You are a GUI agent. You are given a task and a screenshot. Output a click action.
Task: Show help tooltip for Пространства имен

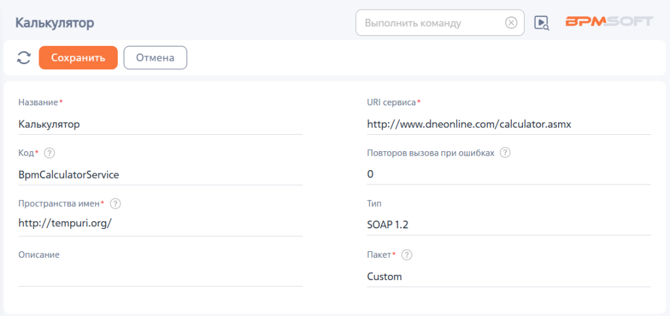coord(115,203)
